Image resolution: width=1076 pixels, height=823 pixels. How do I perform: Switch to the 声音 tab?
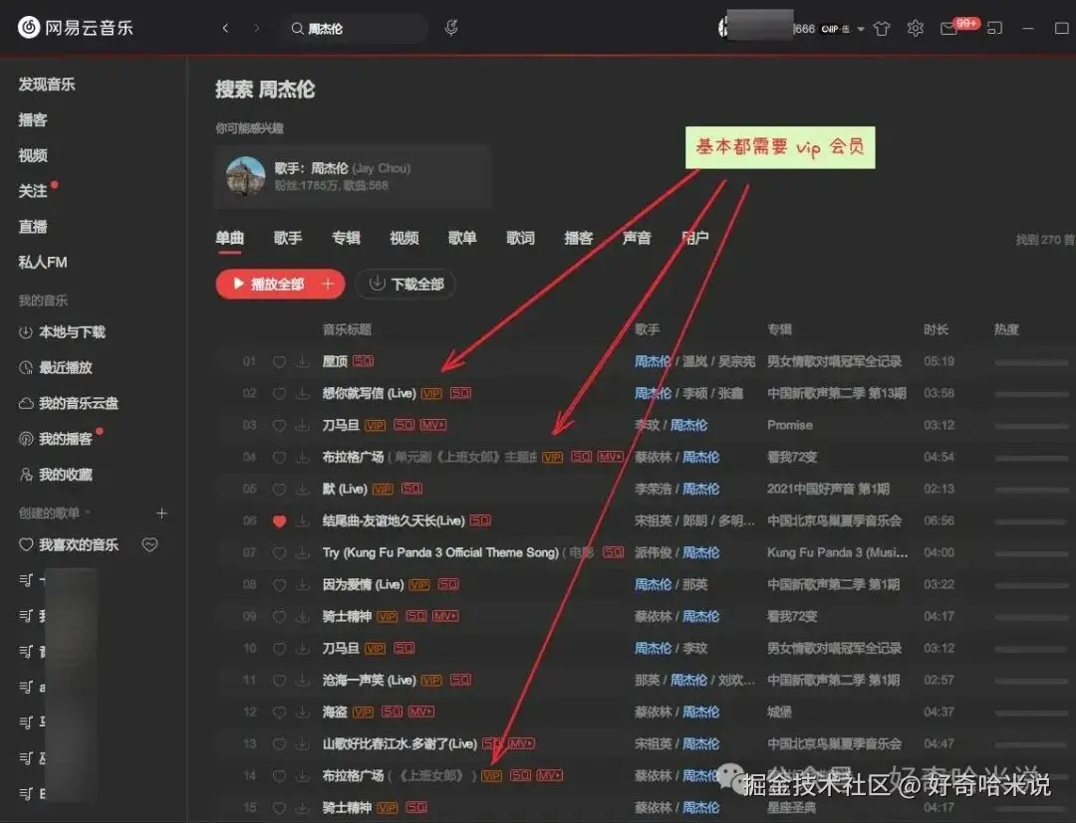[x=636, y=238]
